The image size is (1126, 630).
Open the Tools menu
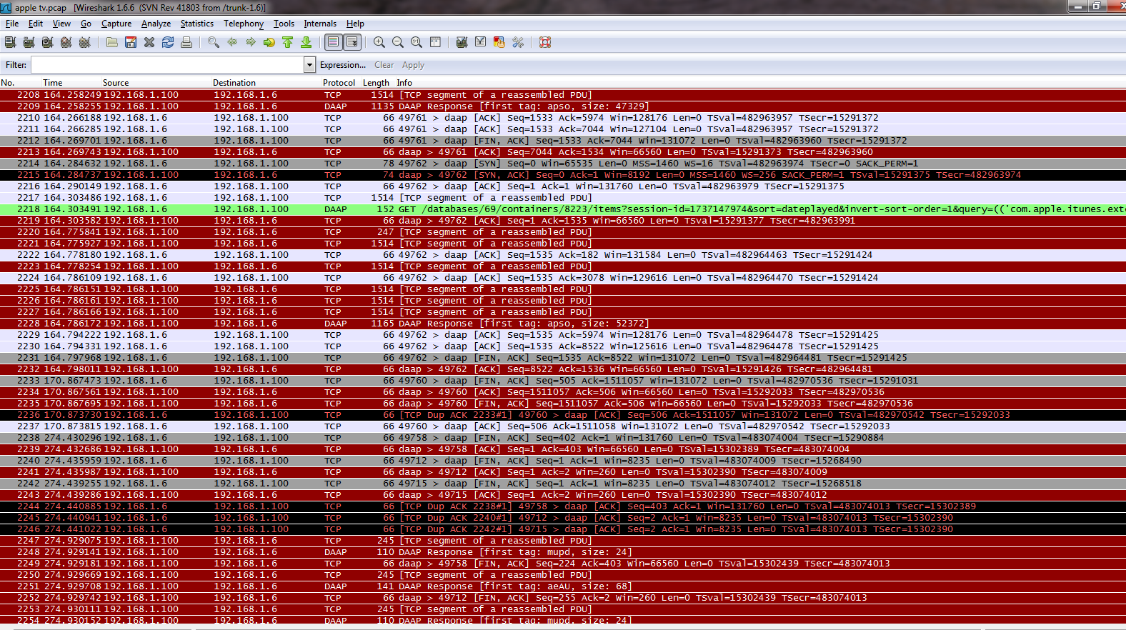pos(284,24)
